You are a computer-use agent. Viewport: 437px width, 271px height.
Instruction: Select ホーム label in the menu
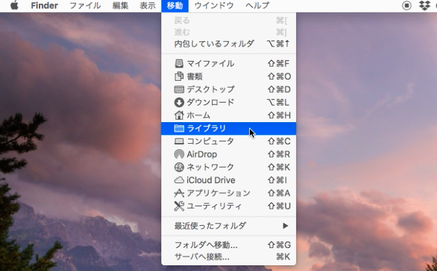coord(199,115)
